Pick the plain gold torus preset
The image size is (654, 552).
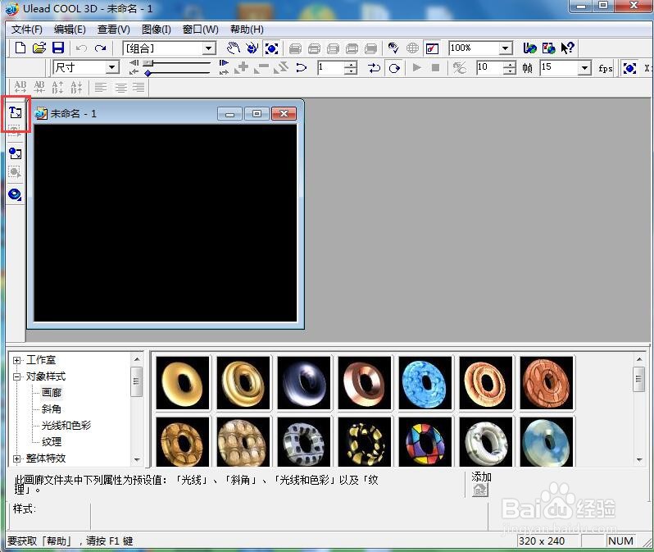click(183, 383)
